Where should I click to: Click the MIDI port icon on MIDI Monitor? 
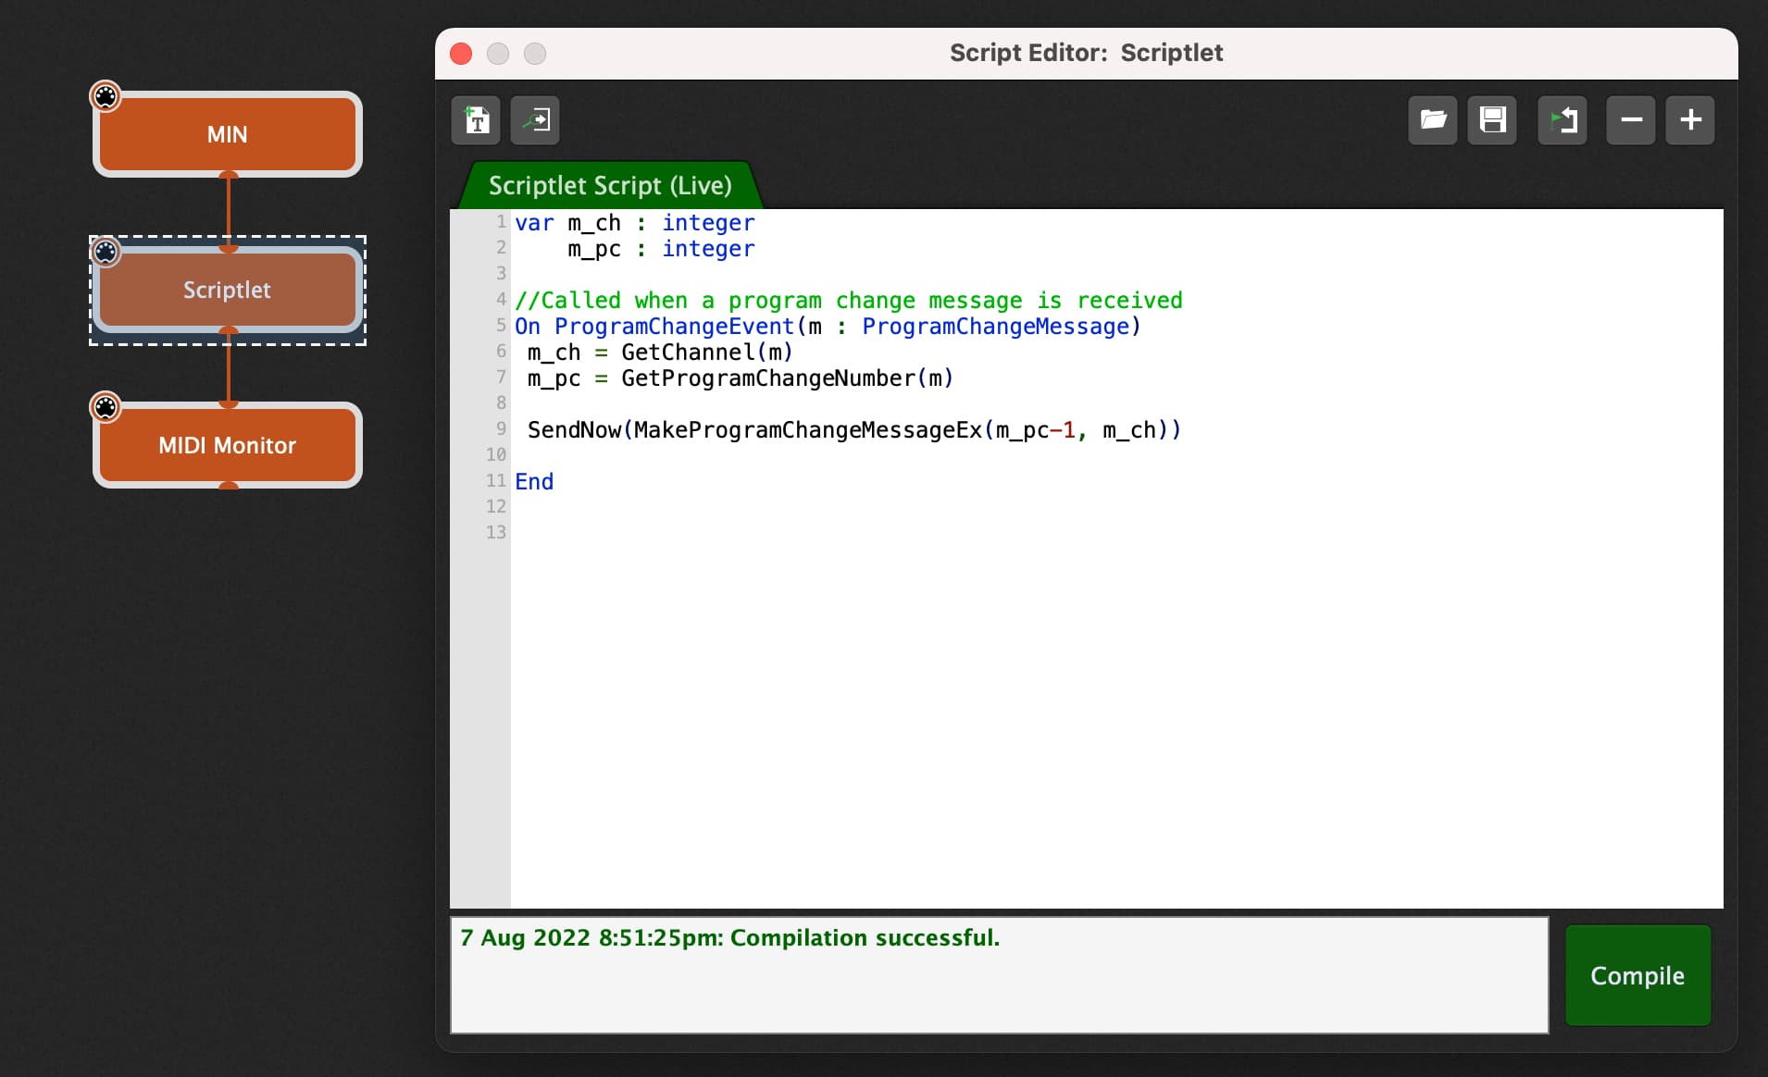[x=106, y=407]
